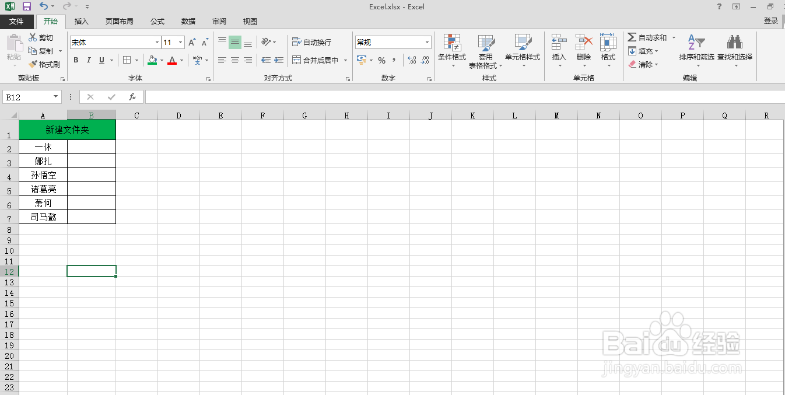Select cell containing 孙悟空
The height and width of the screenshot is (395, 785).
pyautogui.click(x=43, y=175)
